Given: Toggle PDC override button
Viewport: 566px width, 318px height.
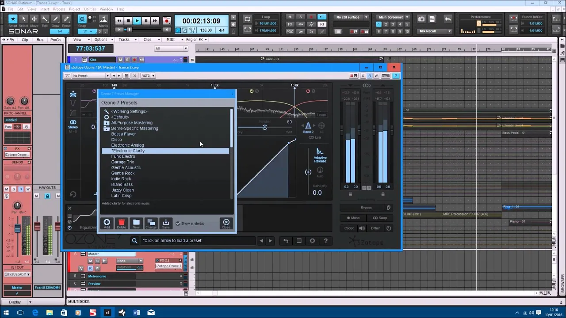Looking at the screenshot, I should (290, 31).
